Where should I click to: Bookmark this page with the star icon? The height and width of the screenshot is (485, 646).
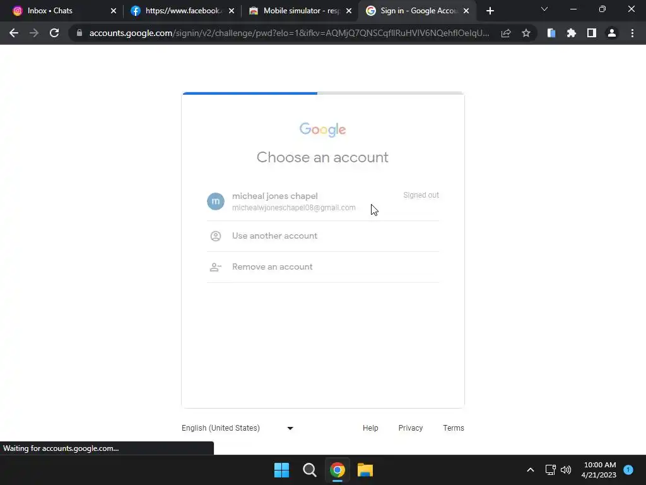[526, 33]
